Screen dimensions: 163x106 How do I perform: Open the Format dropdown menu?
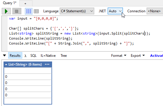(119, 56)
